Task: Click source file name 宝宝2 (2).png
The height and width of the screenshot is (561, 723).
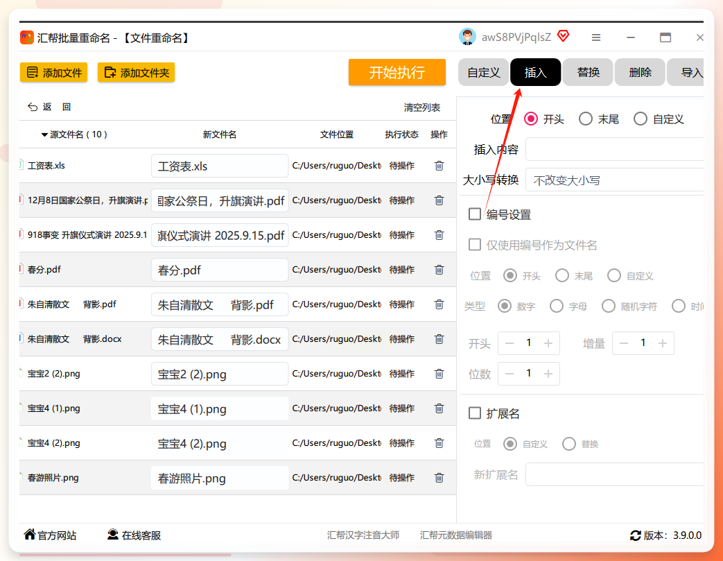Action: (x=54, y=374)
